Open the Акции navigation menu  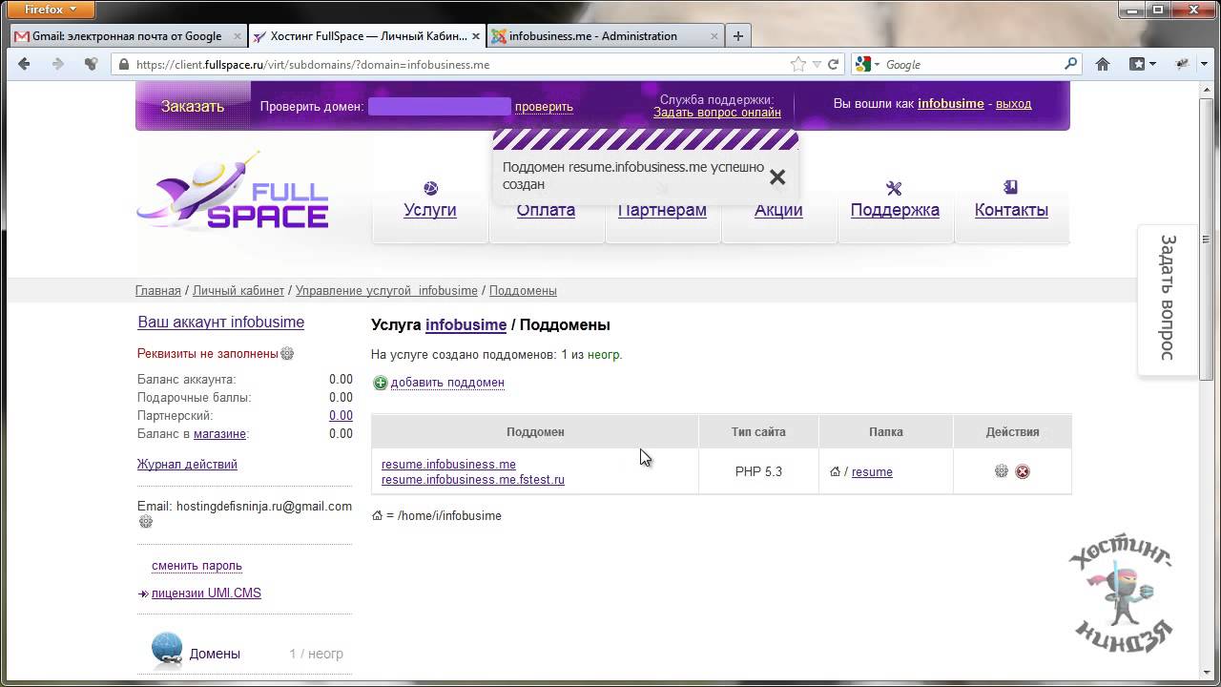pos(778,211)
